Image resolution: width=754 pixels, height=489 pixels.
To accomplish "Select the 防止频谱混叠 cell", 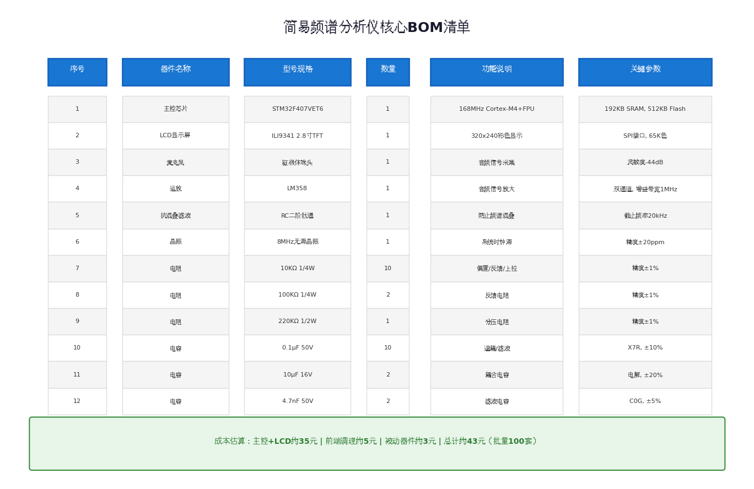I will click(x=497, y=216).
